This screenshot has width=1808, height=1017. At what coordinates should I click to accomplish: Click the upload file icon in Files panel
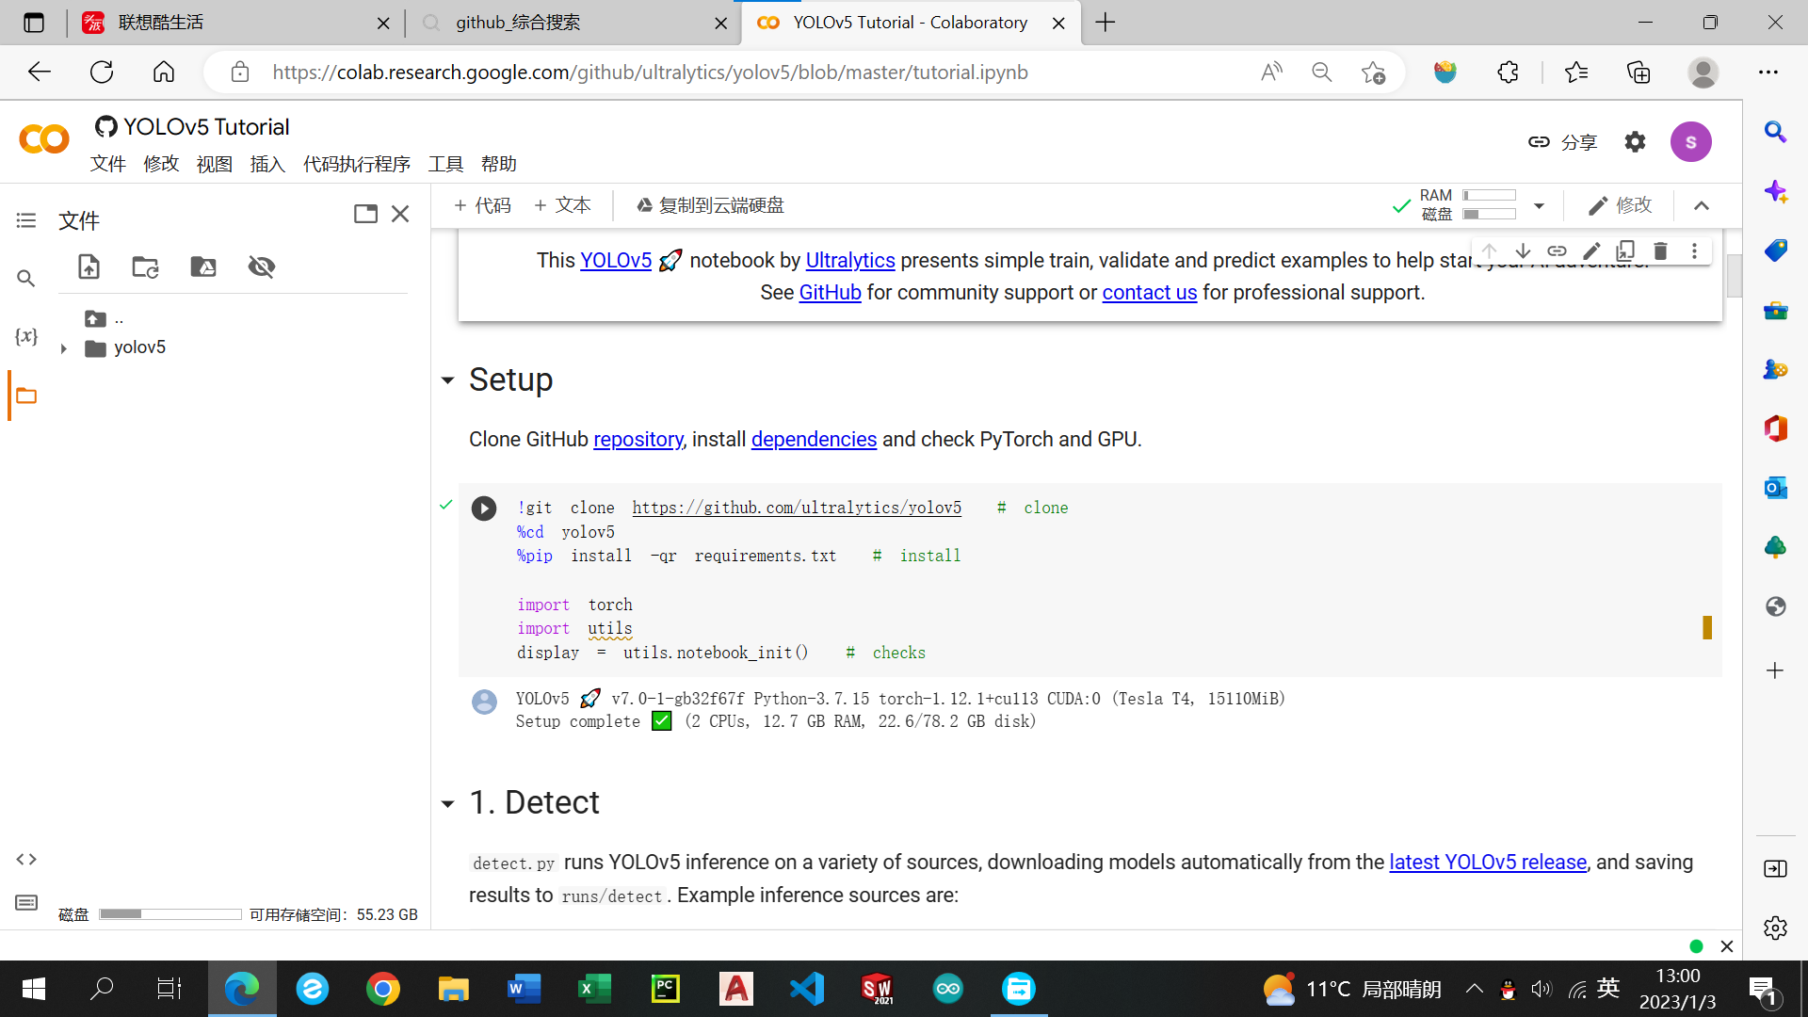click(89, 266)
